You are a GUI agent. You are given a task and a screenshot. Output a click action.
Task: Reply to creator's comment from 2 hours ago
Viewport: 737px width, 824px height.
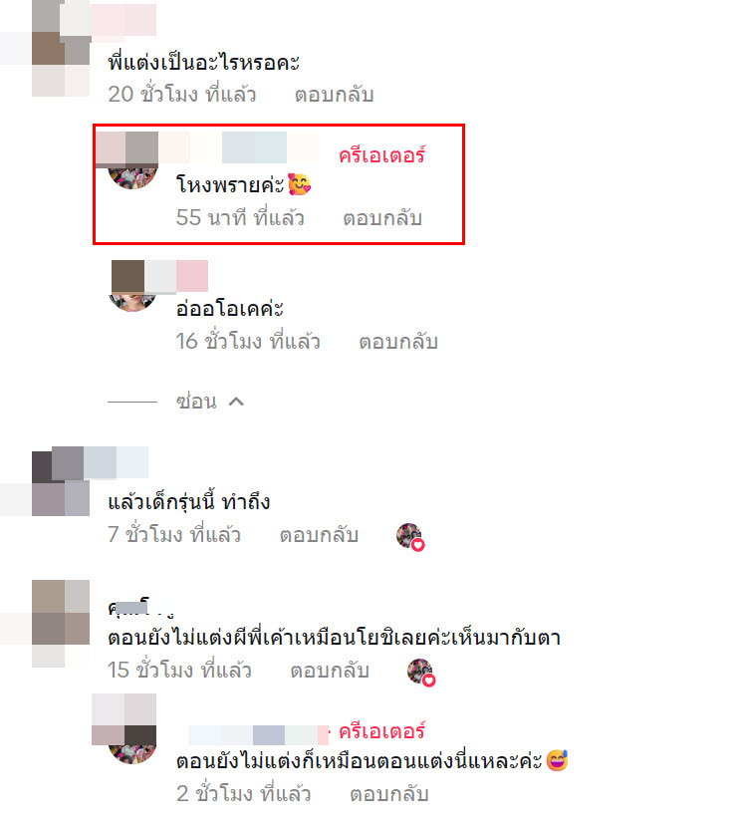click(x=389, y=793)
